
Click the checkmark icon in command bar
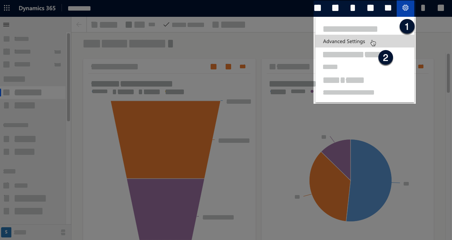pos(166,24)
